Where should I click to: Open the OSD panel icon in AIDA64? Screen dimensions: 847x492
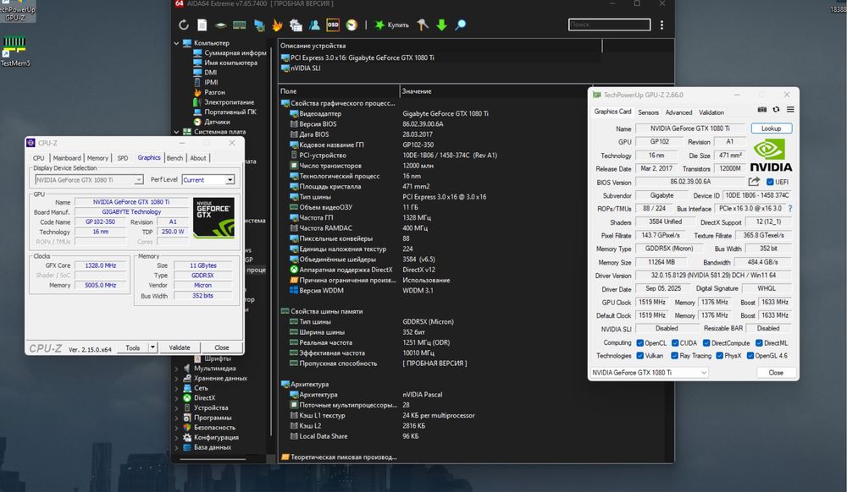point(333,25)
